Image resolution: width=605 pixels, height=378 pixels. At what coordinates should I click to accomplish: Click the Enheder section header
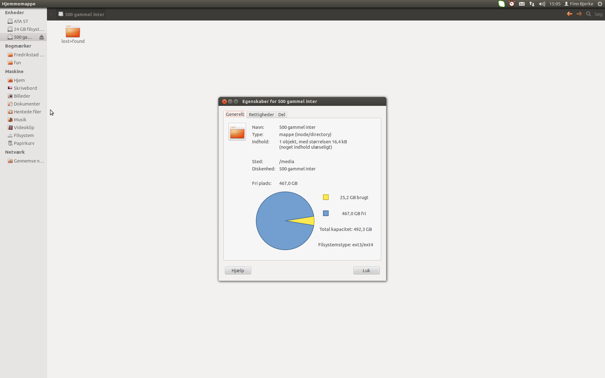(x=14, y=13)
